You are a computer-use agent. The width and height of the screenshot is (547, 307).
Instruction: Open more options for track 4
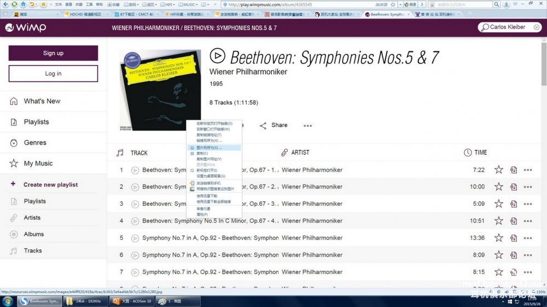point(528,221)
